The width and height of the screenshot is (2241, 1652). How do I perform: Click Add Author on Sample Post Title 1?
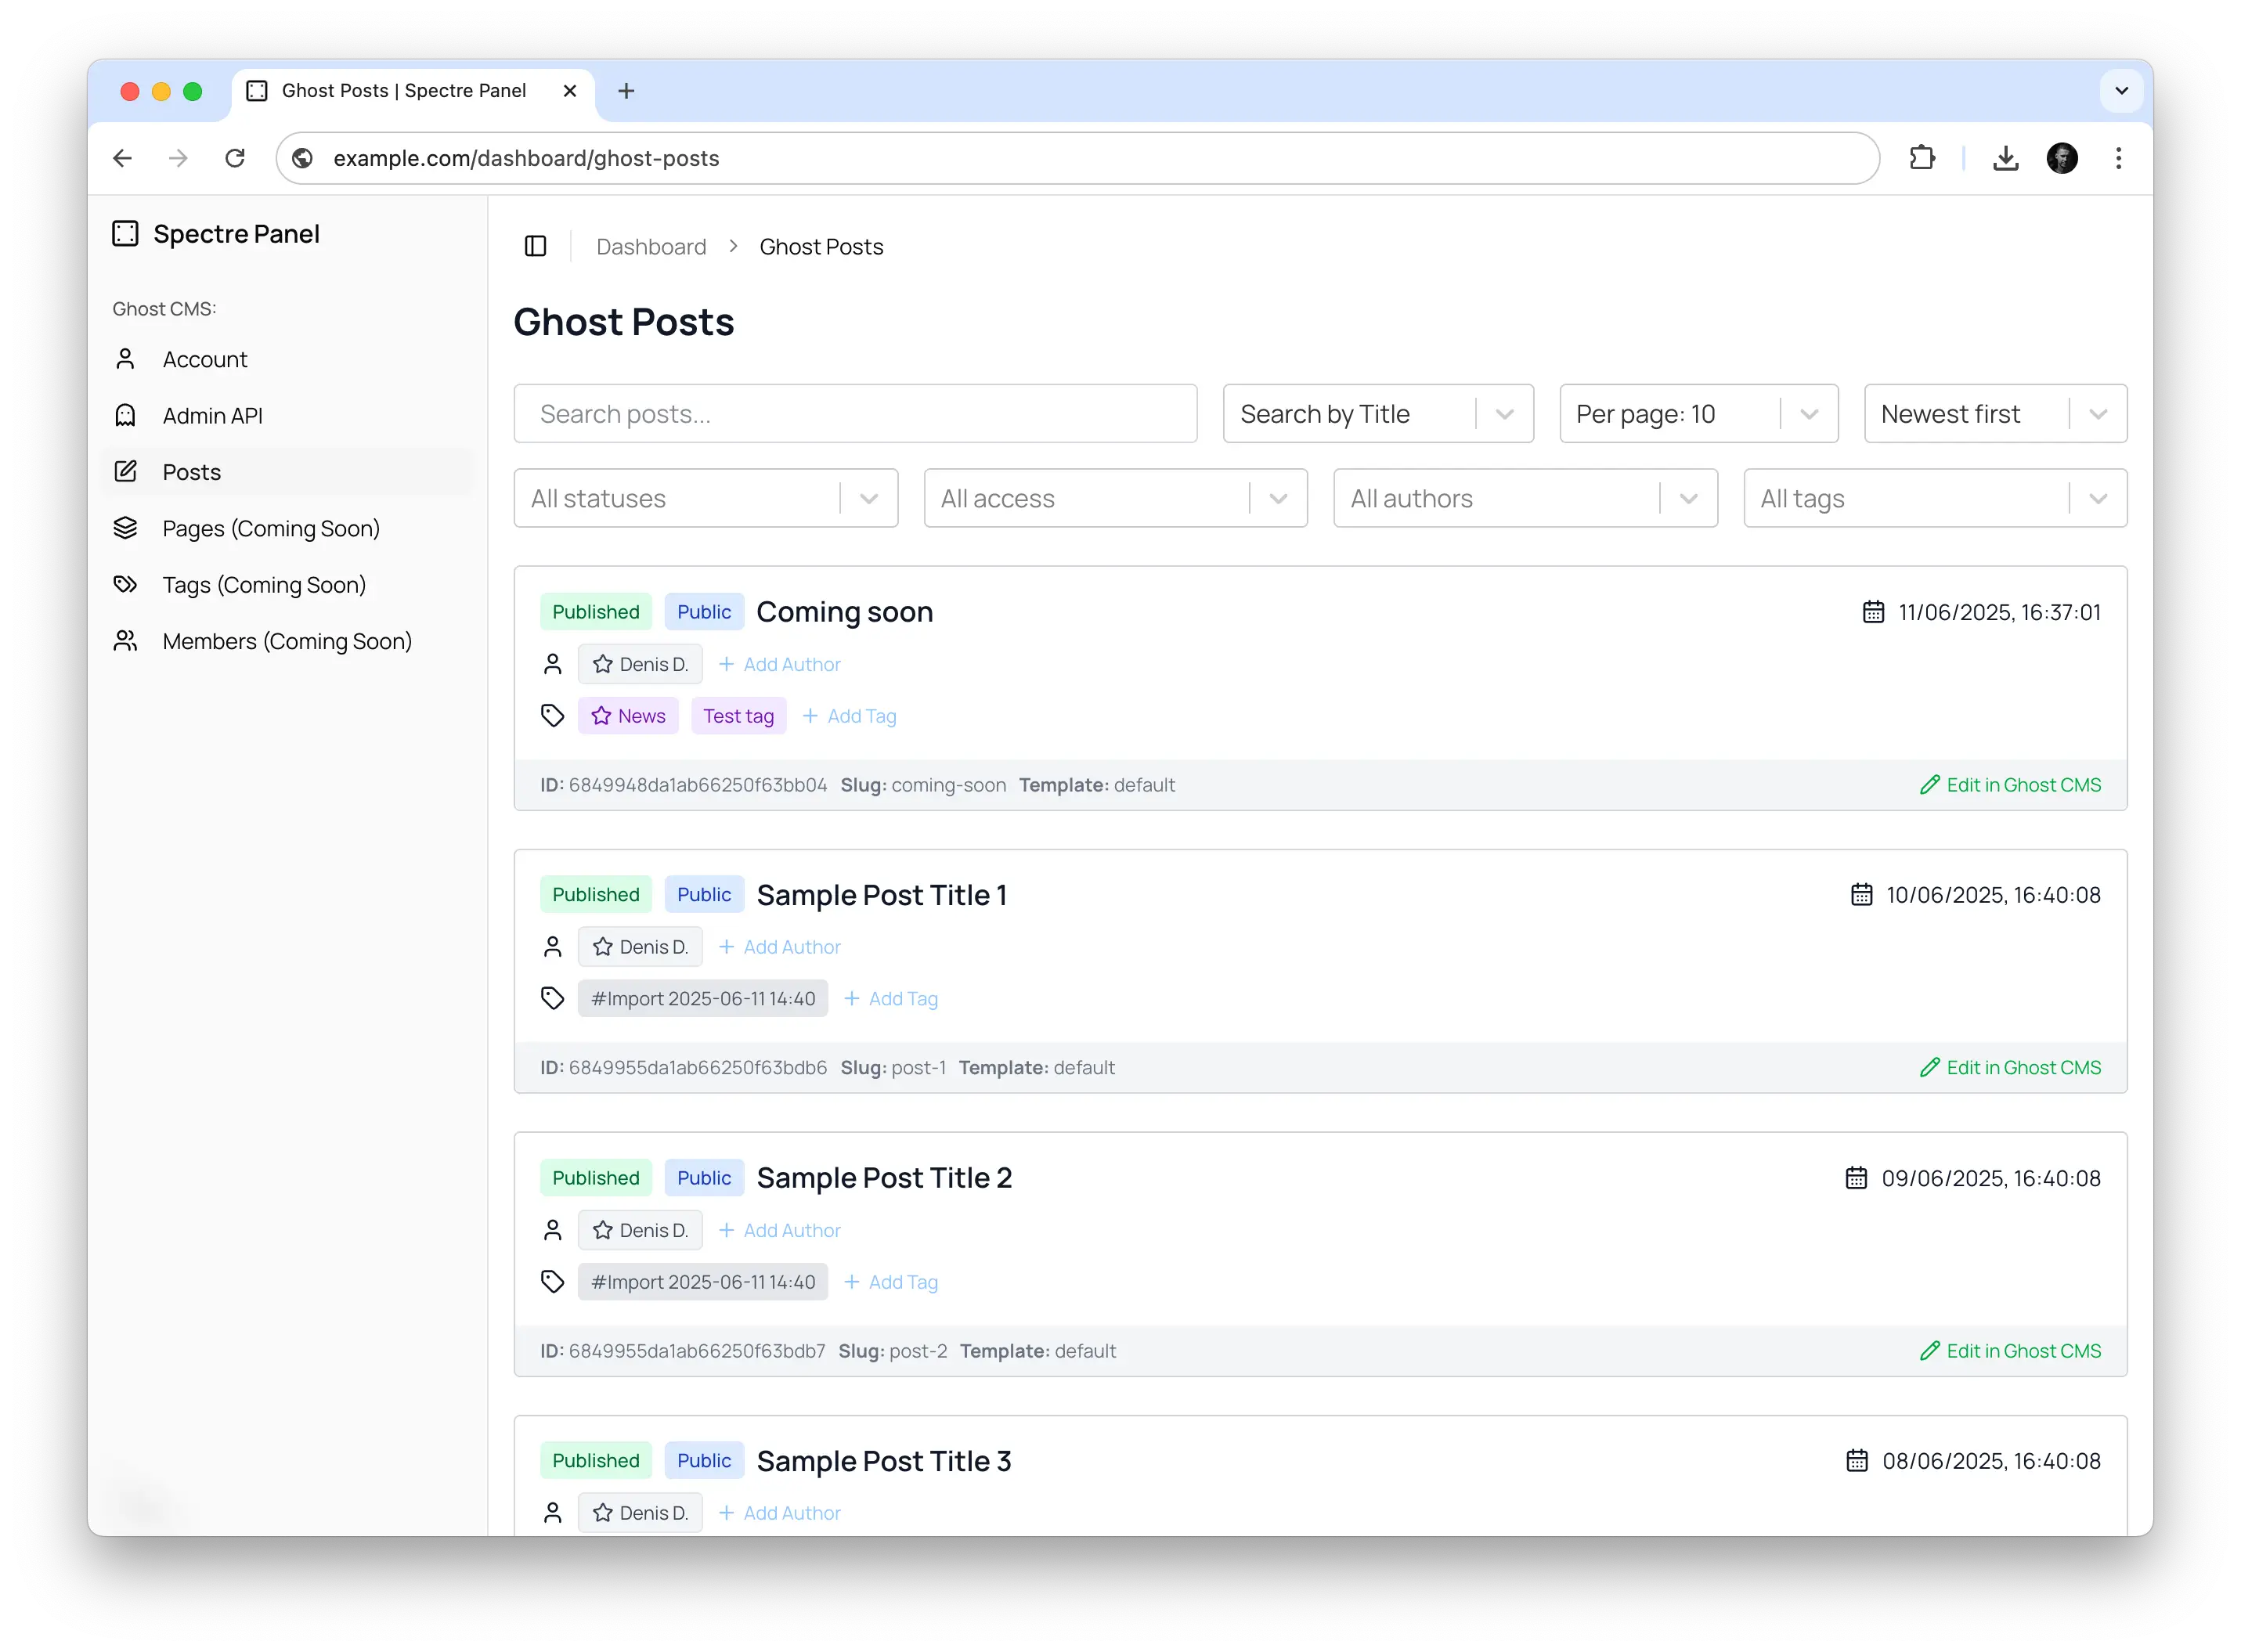780,947
